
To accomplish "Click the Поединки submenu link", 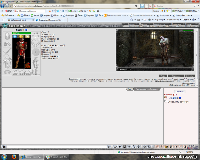I will (x=172, y=26).
